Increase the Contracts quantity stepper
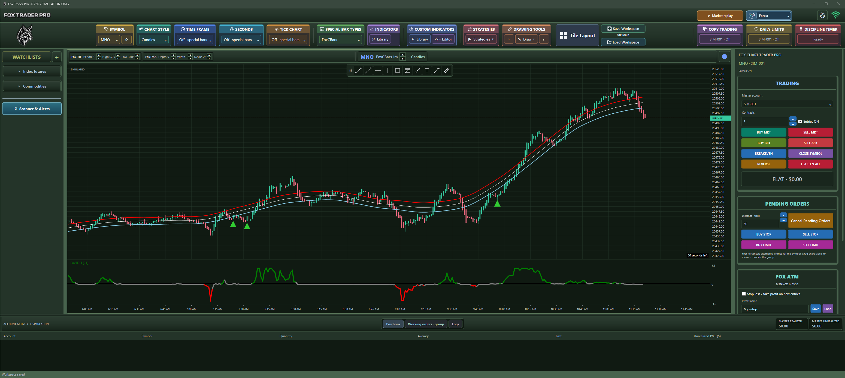 (792, 119)
